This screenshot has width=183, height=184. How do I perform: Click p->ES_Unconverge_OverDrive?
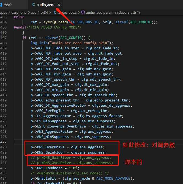(58, 126)
